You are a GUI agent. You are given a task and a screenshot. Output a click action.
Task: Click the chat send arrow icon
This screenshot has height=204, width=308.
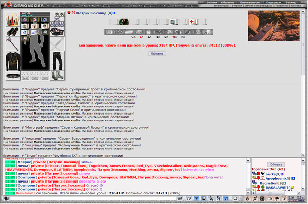(x=180, y=199)
